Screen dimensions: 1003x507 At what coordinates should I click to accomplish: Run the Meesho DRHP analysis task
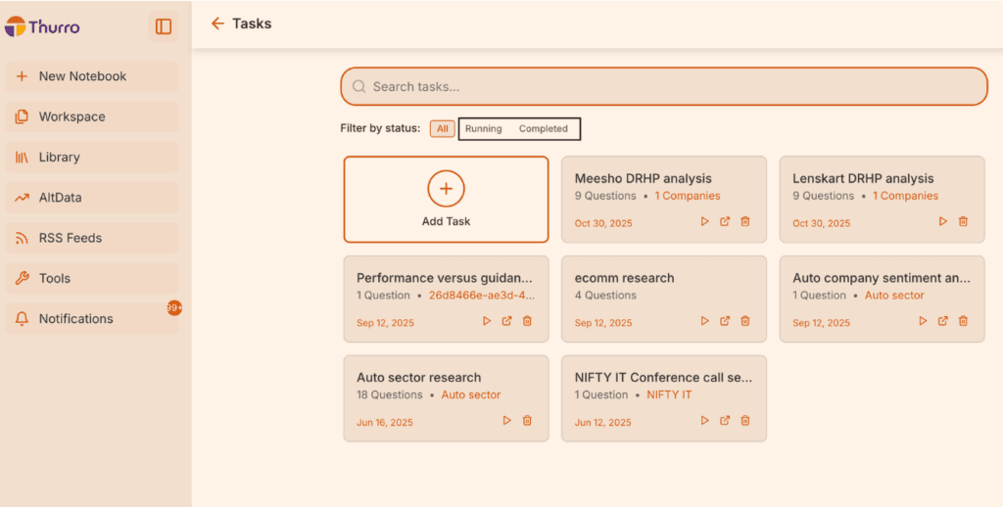704,222
